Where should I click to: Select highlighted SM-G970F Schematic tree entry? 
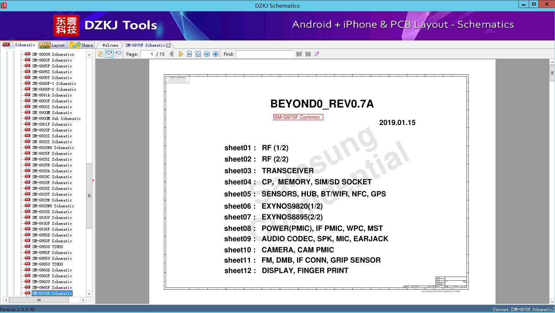click(x=52, y=293)
